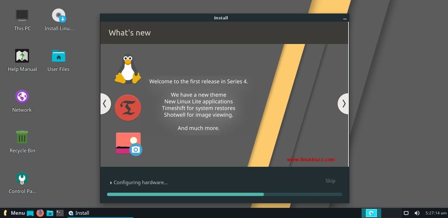Open the Menu button in taskbar
The width and height of the screenshot is (448, 218).
coord(14,213)
